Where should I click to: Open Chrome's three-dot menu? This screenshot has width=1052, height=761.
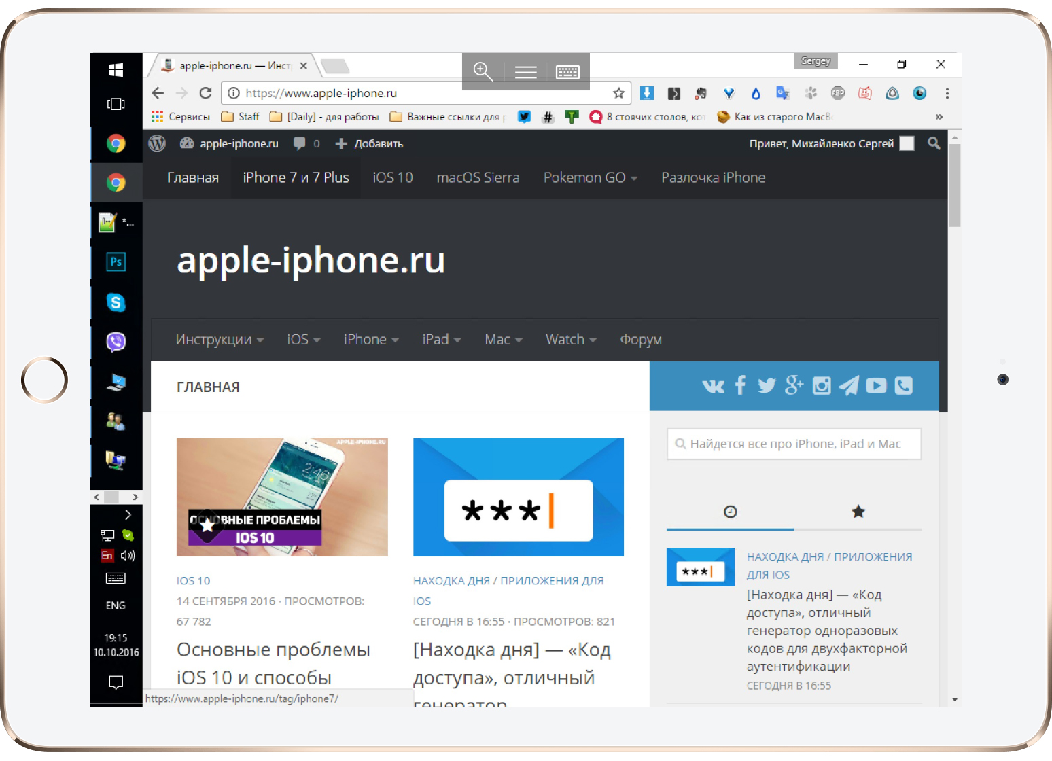[x=947, y=93]
